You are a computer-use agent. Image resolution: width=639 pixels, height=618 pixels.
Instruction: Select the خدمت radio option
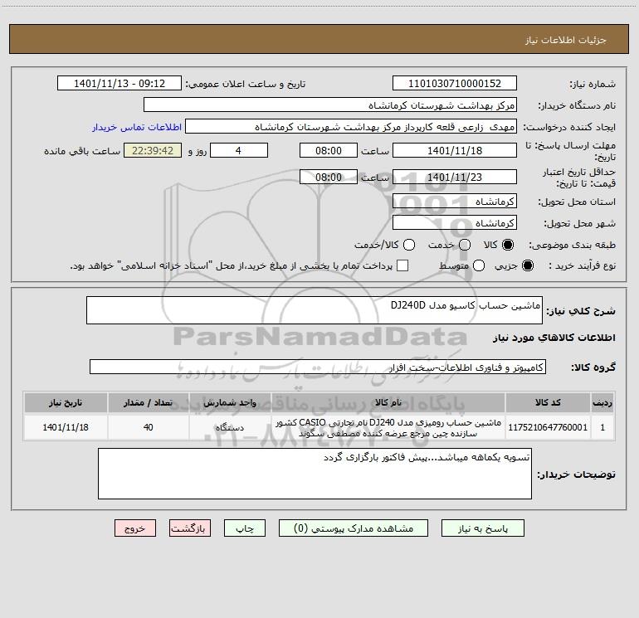tap(465, 245)
